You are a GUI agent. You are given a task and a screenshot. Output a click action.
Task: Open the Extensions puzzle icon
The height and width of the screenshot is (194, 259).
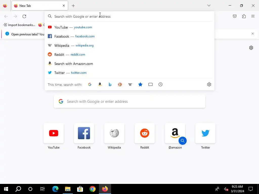(x=244, y=16)
